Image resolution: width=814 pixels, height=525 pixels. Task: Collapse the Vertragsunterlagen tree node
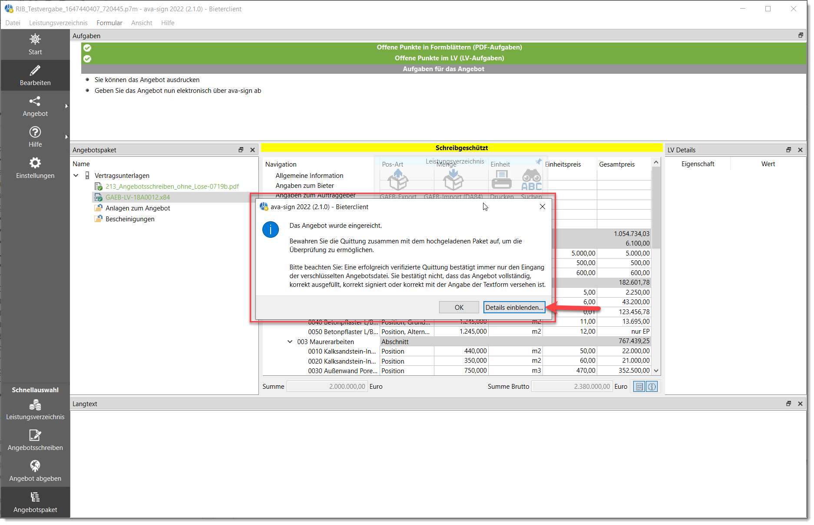[x=76, y=175]
